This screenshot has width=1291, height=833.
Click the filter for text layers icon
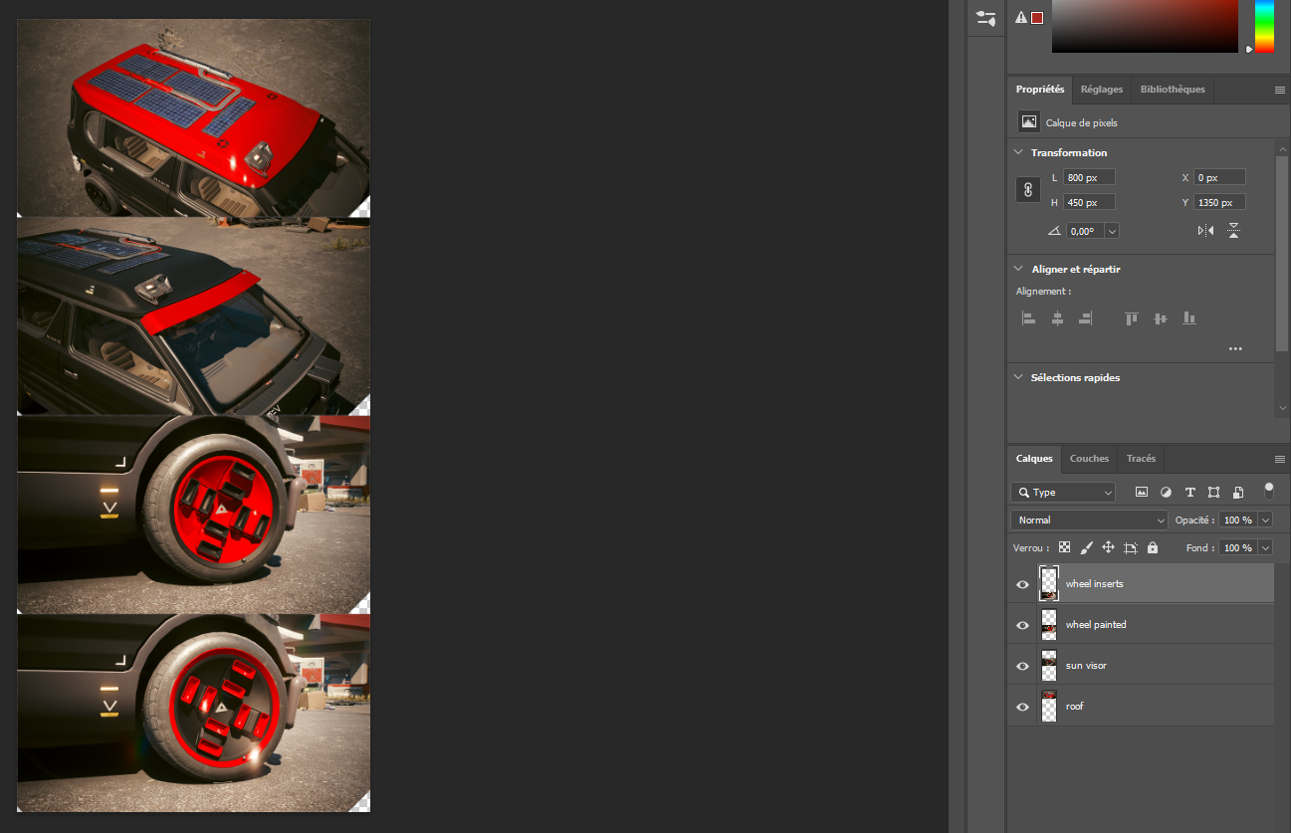pos(1189,493)
